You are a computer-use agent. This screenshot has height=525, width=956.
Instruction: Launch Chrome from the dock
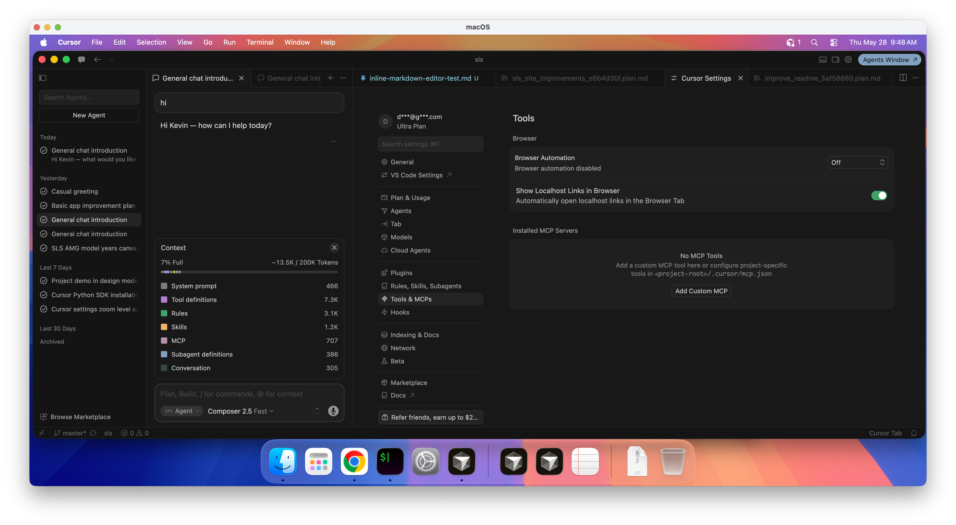click(354, 461)
